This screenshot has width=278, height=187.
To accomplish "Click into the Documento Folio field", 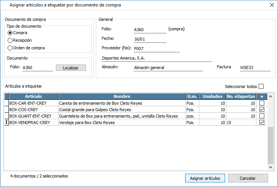I will [x=37, y=68].
